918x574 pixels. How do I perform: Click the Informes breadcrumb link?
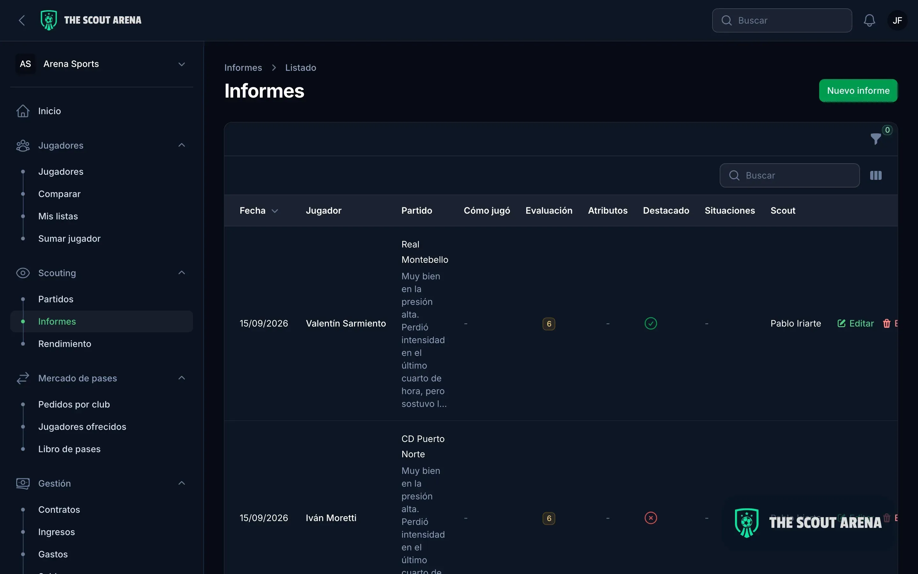tap(243, 68)
